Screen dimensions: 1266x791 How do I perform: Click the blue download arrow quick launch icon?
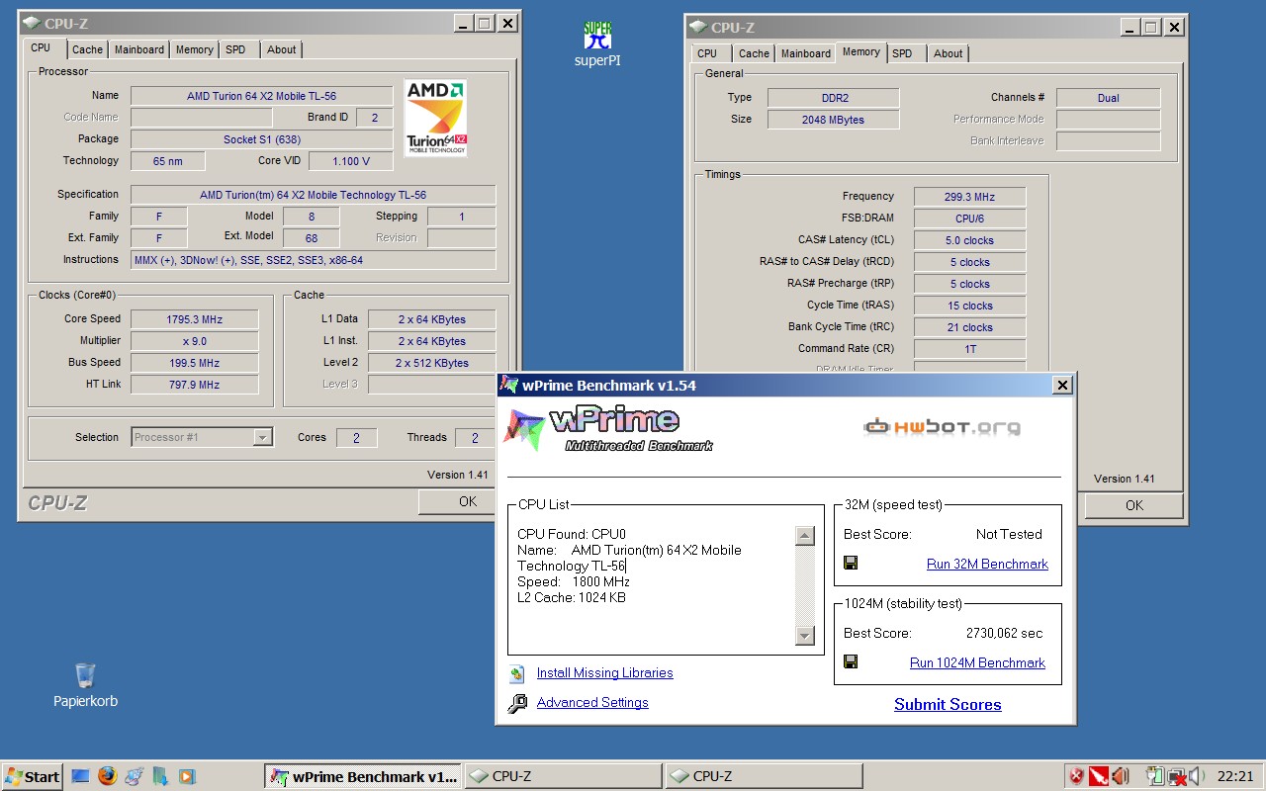pos(160,776)
